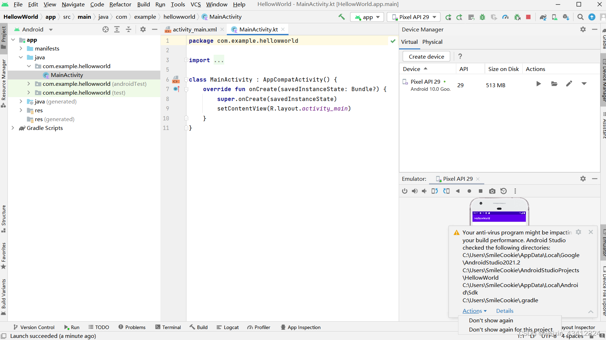
Task: Click Attach Debugger to Android Process icon
Action: [517, 17]
